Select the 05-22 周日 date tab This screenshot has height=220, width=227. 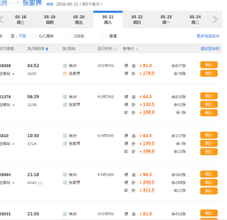pos(137,20)
